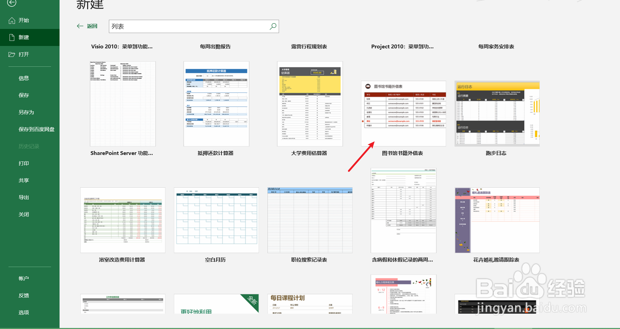Click the 空白月历 label
The height and width of the screenshot is (329, 620).
(215, 260)
